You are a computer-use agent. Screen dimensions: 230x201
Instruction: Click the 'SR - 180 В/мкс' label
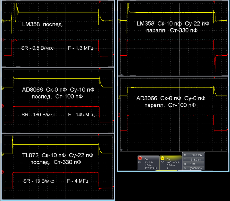coord(38,115)
